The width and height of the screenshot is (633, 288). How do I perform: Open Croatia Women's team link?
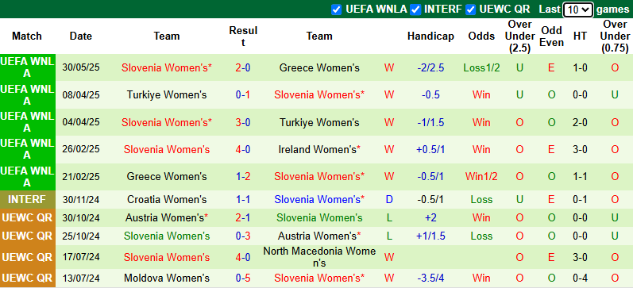[167, 200]
